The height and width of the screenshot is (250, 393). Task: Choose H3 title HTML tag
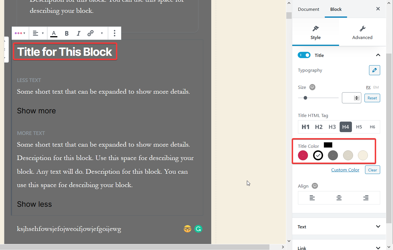coord(332,127)
